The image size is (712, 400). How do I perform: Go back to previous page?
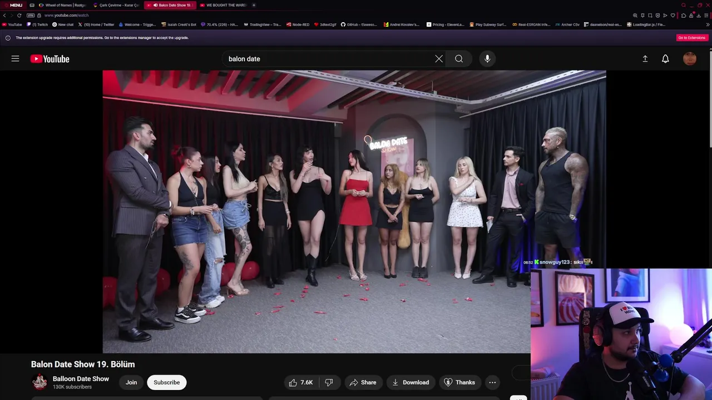coord(5,15)
